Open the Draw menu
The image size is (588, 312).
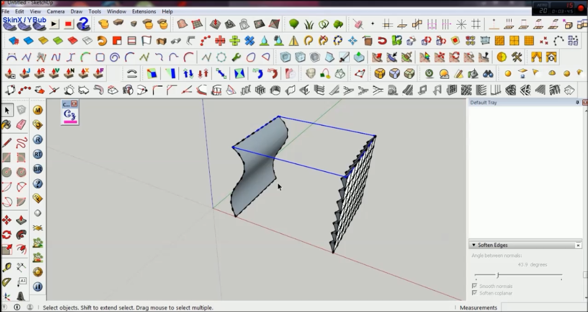[76, 12]
